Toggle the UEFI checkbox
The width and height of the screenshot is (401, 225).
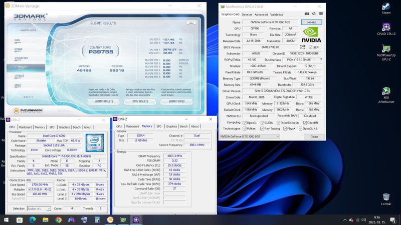(310, 47)
